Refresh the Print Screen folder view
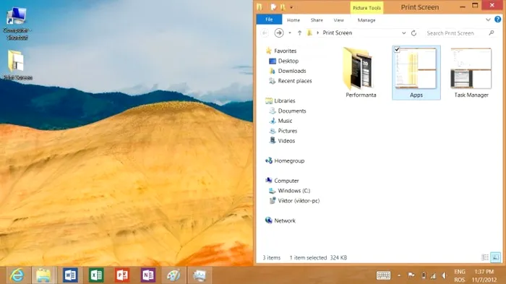 pos(413,33)
